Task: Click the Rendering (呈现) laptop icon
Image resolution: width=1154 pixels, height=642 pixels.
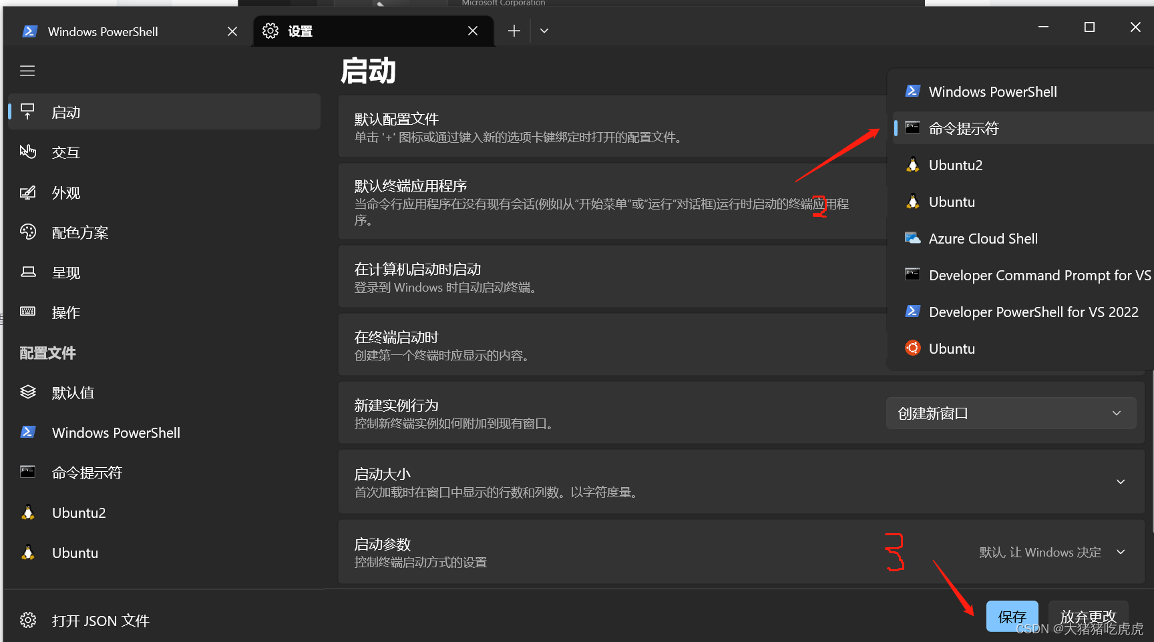Action: point(28,272)
